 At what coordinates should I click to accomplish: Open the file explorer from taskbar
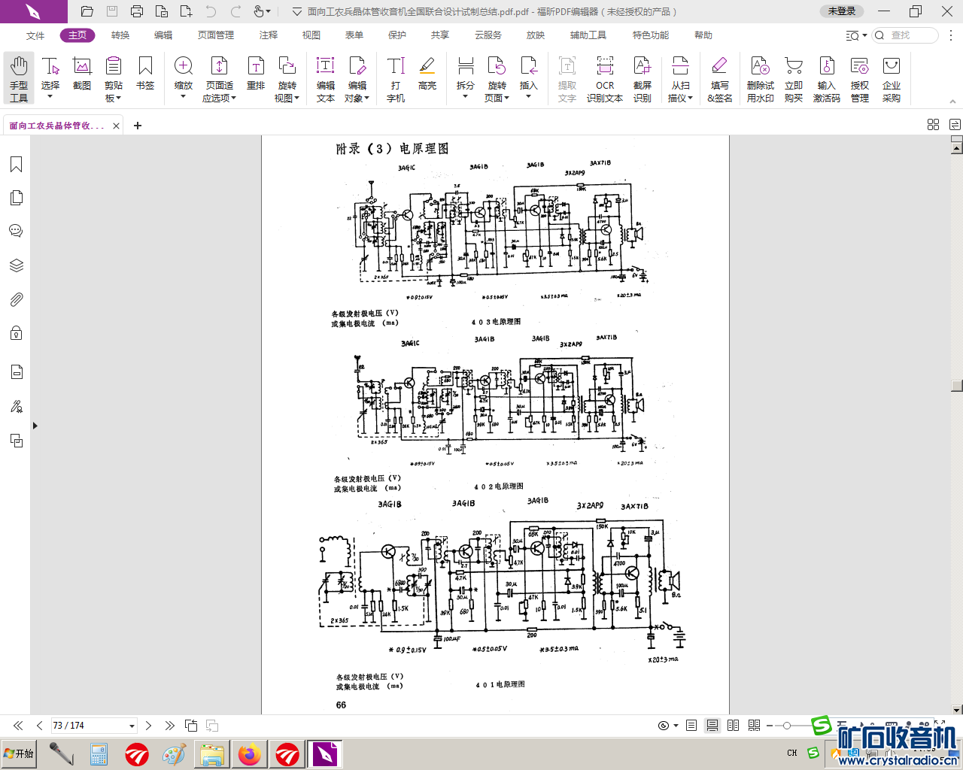point(212,753)
